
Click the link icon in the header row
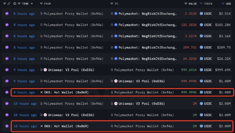(9, 4)
